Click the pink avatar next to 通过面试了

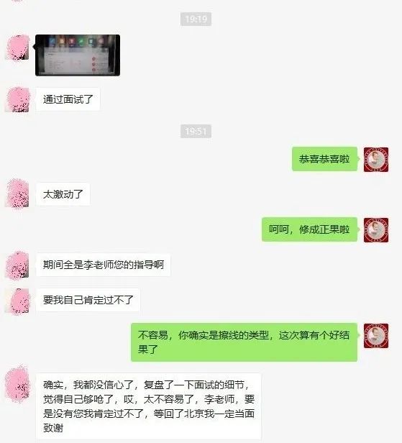[x=17, y=100]
